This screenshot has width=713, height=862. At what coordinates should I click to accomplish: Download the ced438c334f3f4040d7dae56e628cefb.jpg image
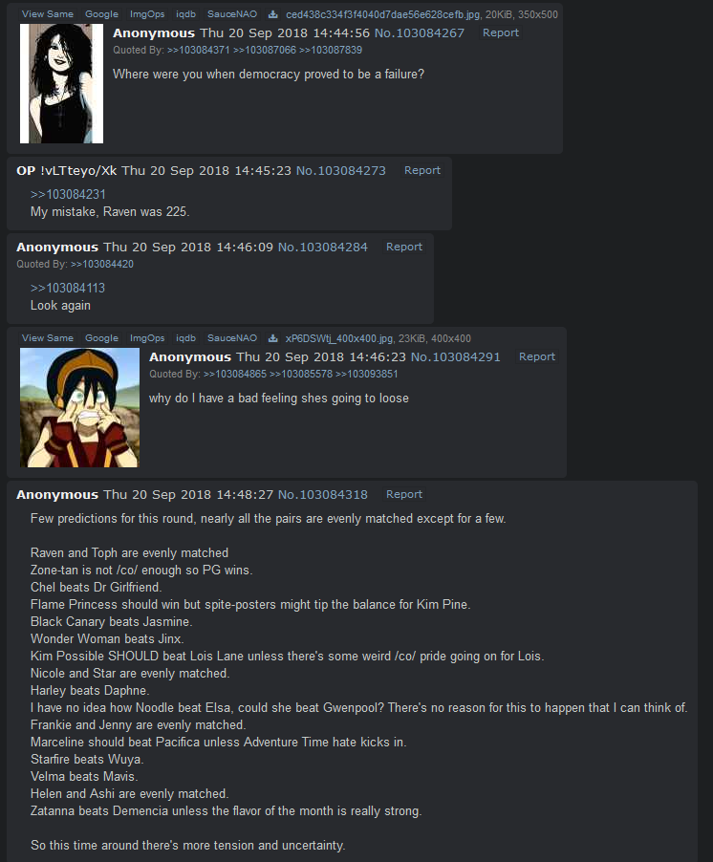point(272,14)
